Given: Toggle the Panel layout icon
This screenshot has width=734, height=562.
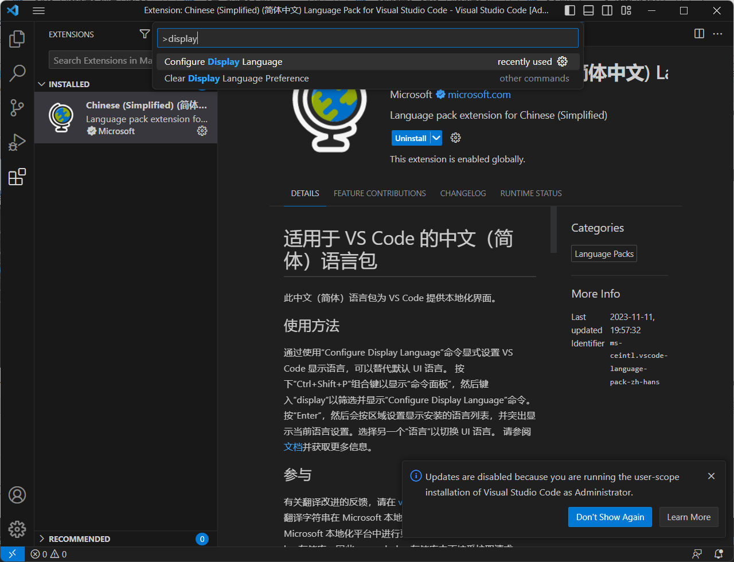Looking at the screenshot, I should click(x=588, y=10).
